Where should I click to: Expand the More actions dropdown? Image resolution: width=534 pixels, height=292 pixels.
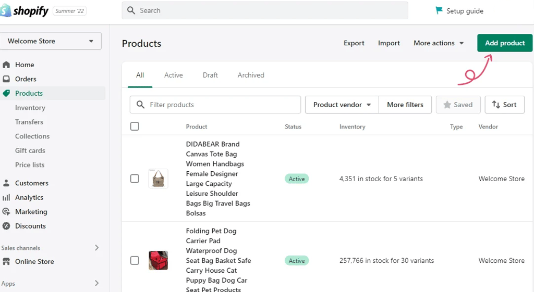(x=439, y=43)
